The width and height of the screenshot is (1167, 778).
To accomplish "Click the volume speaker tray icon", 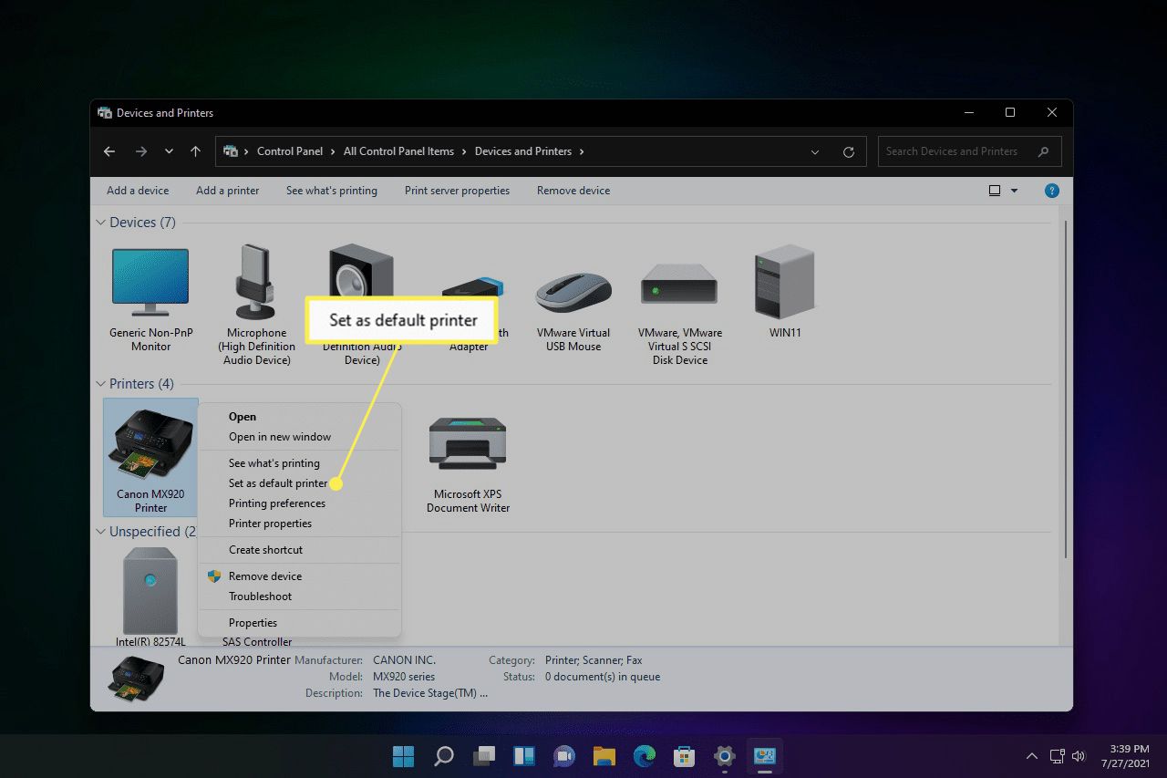I will coord(1079,756).
